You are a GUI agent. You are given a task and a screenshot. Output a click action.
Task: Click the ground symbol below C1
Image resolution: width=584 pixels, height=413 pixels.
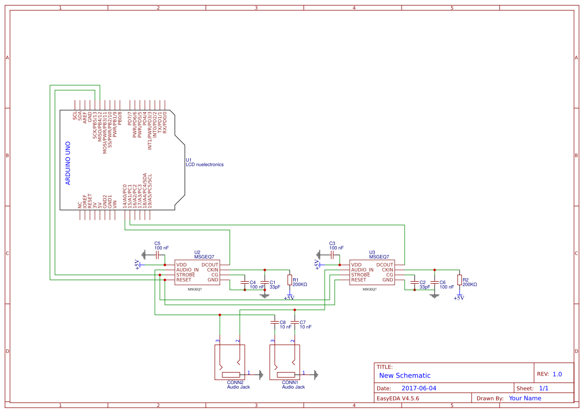coord(263,296)
